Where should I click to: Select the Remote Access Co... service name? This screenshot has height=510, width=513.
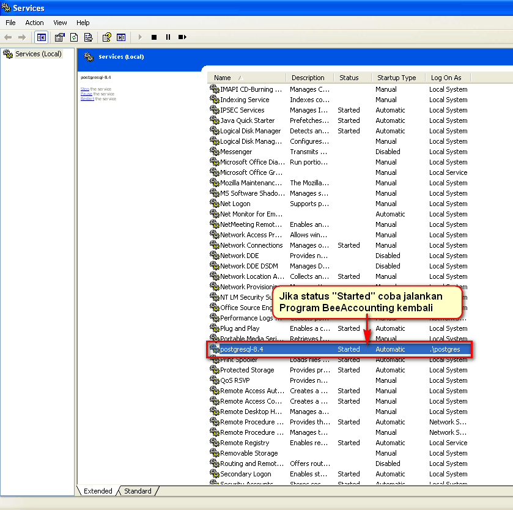coord(251,401)
